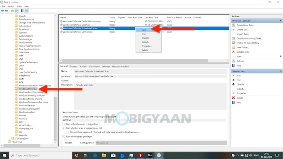Open the Action menu
The image size is (283, 159).
[x=11, y=6]
